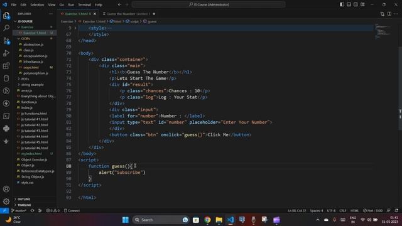The width and height of the screenshot is (402, 226).
Task: Click the UTF-8 encoding selector
Action: coord(331,211)
